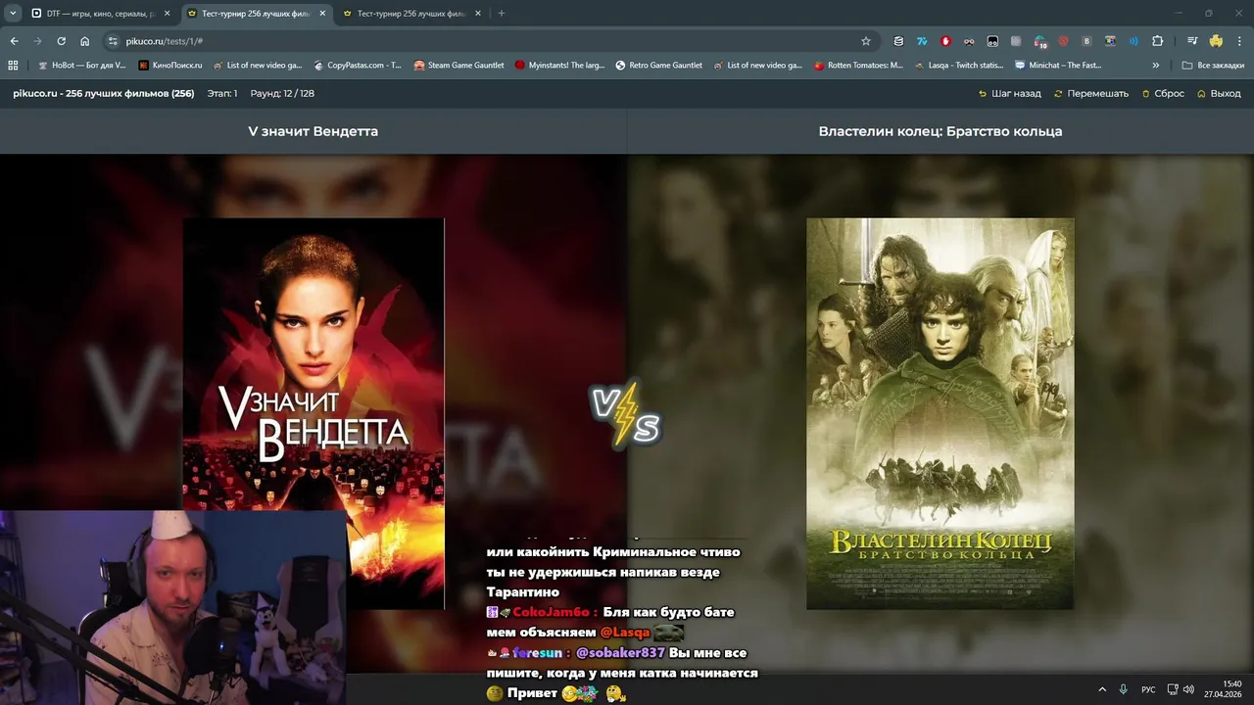Click the VS lightning emblem
Viewport: 1254px width, 705px height.
click(x=626, y=416)
